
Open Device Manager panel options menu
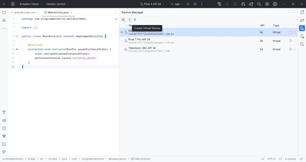click(x=288, y=13)
